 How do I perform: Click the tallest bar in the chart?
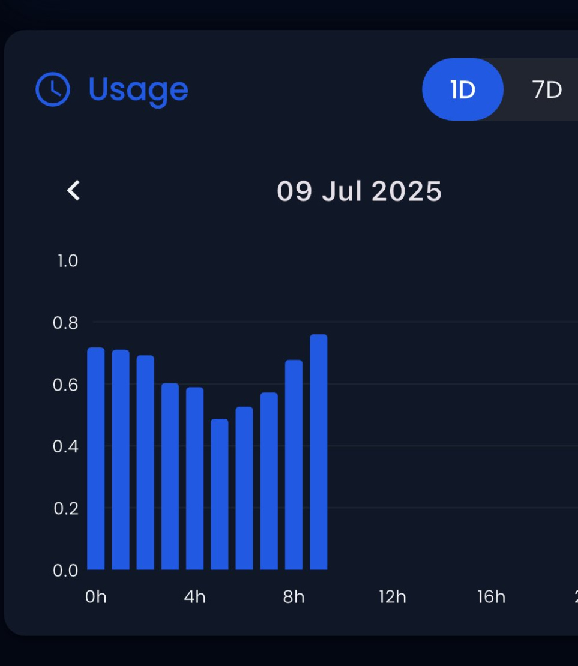click(318, 452)
